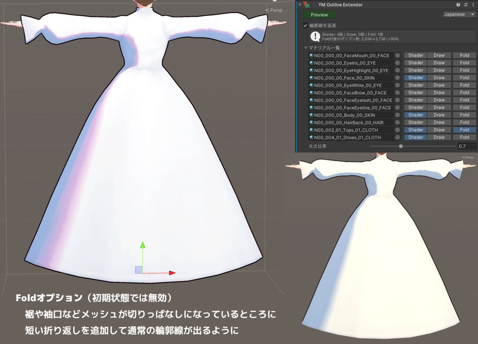
Task: Enable Fold for Body_00_SKIN
Action: coord(464,115)
